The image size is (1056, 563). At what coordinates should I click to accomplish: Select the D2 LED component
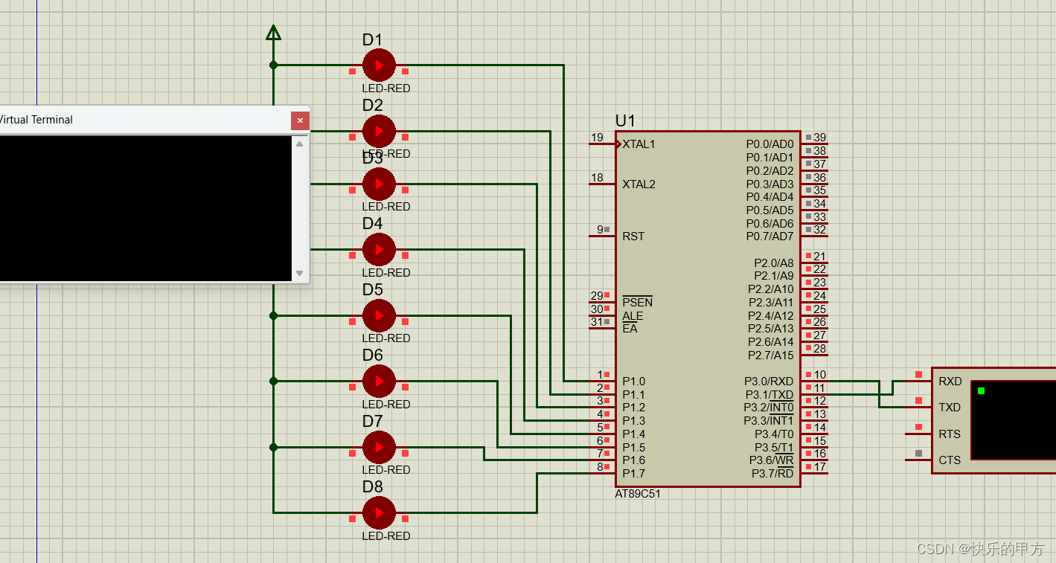(379, 131)
